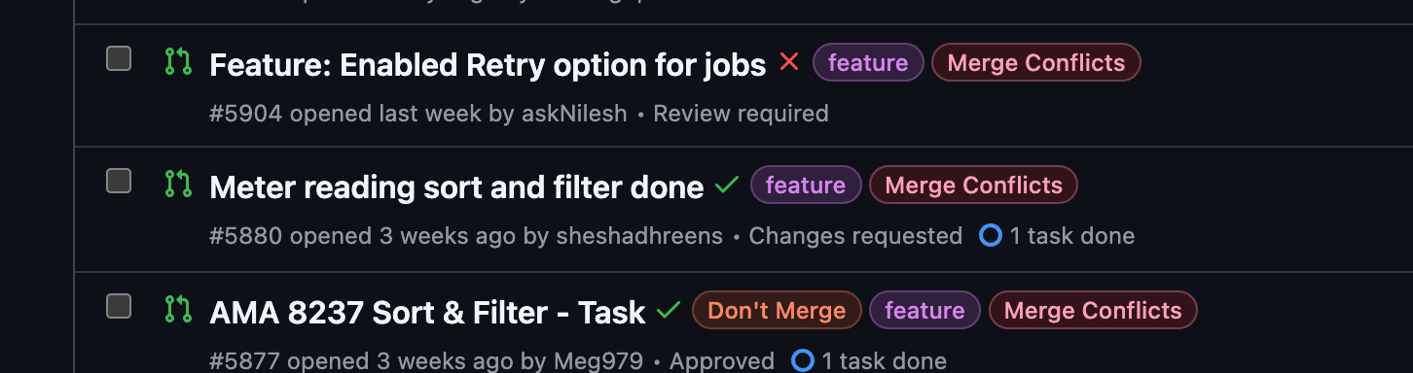Image resolution: width=1413 pixels, height=373 pixels.
Task: Select checkbox for AMA 8237 Sort & Filter PR
Action: point(119,306)
